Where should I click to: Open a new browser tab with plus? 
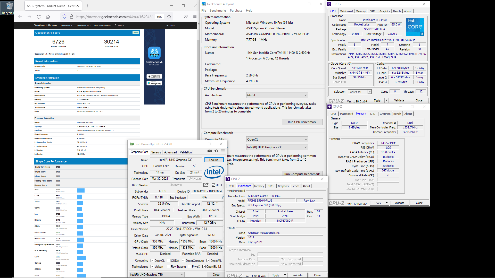pos(87,6)
